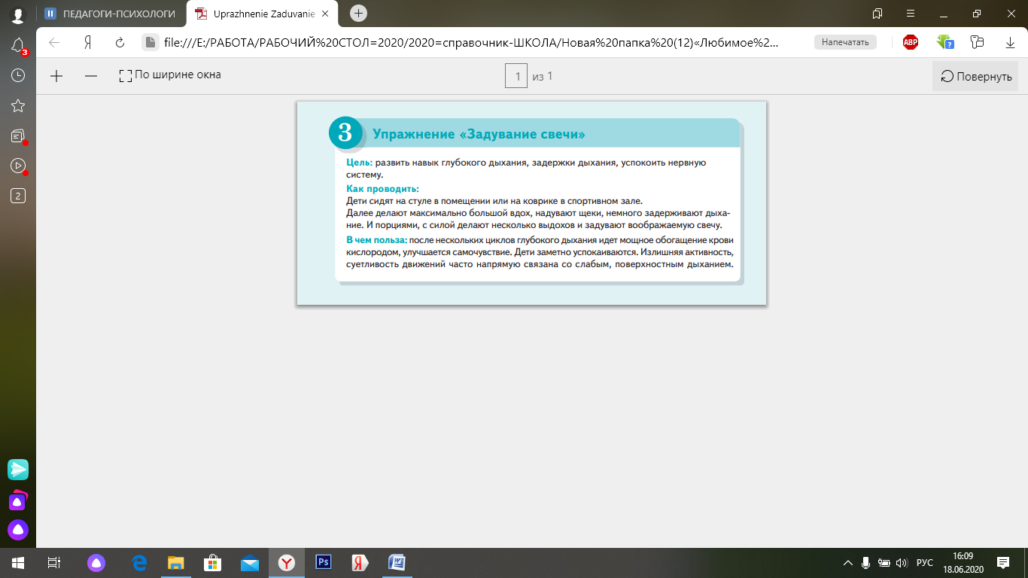The width and height of the screenshot is (1028, 578).
Task: Click the zoom out minus icon
Action: [91, 75]
